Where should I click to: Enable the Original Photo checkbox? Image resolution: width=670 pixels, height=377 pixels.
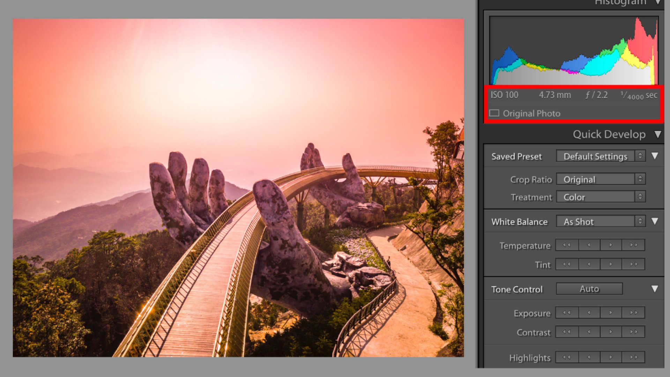pos(494,113)
